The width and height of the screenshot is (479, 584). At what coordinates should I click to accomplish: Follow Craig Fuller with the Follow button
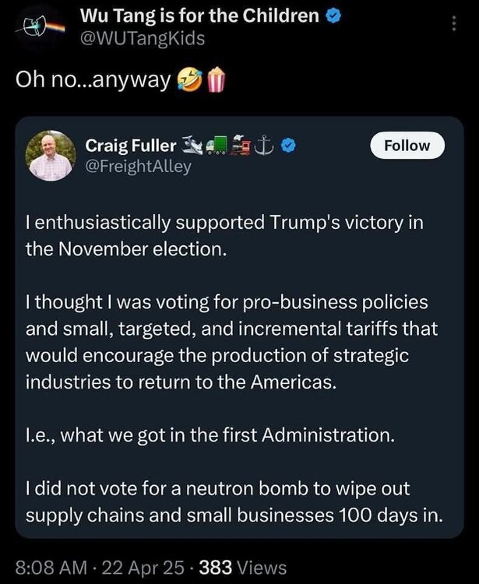click(407, 146)
